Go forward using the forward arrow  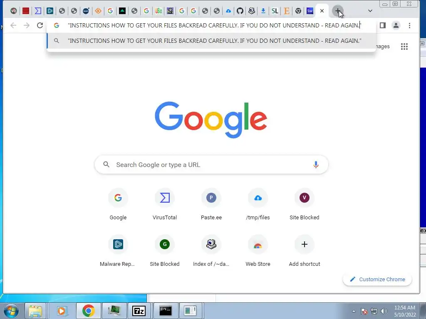pos(27,25)
